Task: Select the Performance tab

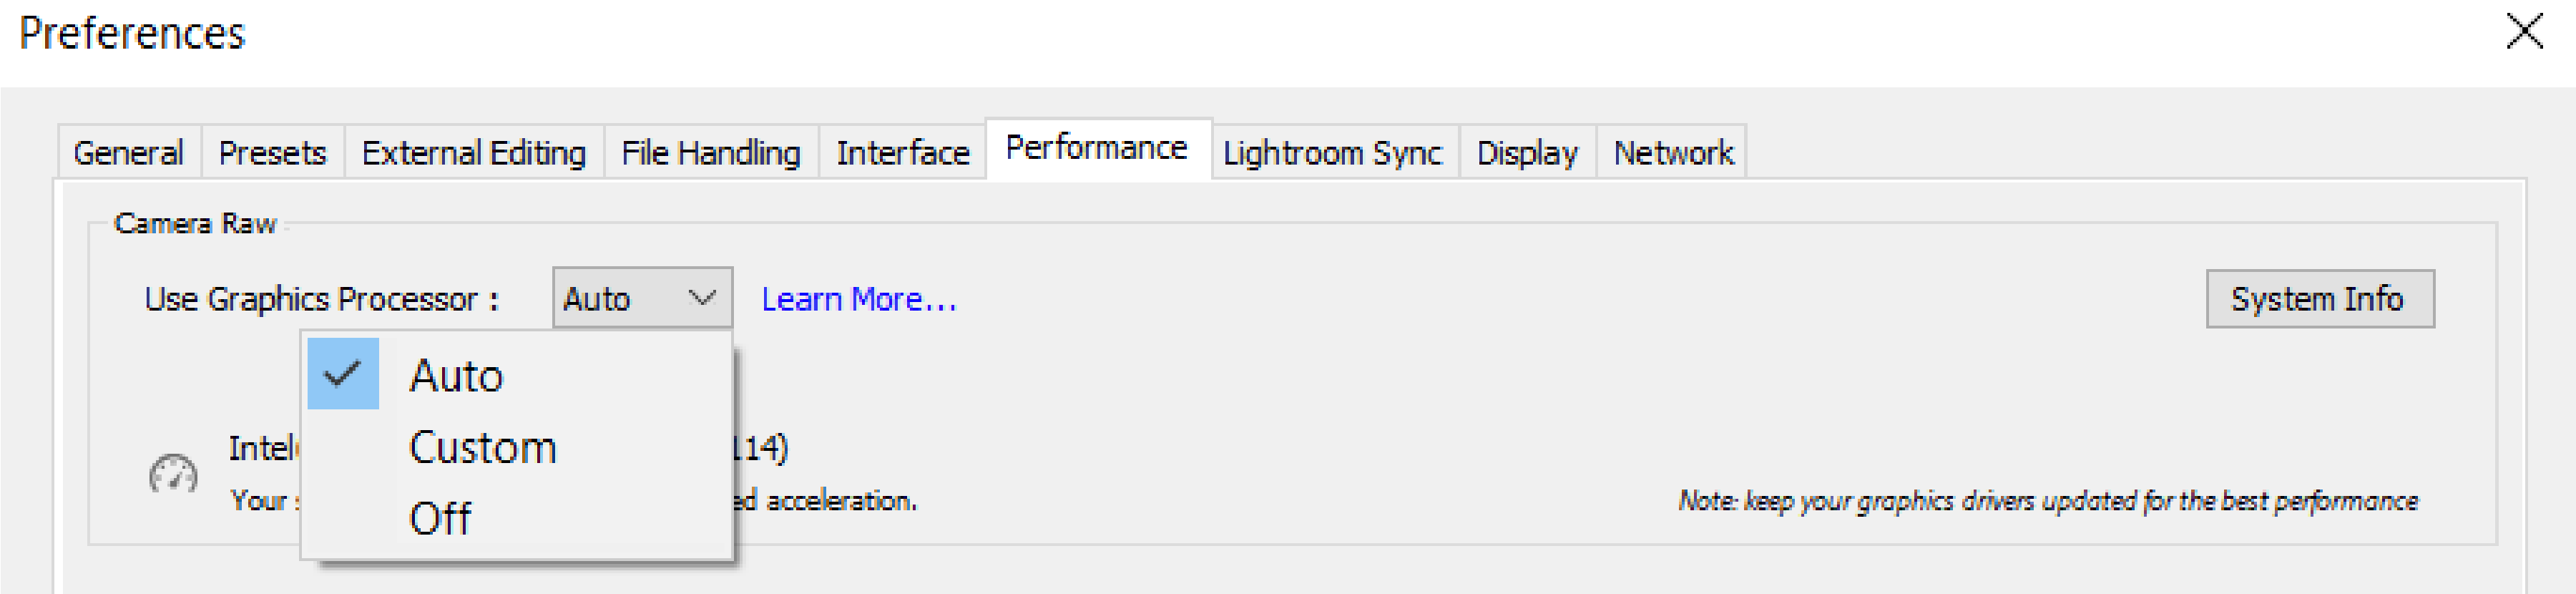Action: click(1097, 148)
